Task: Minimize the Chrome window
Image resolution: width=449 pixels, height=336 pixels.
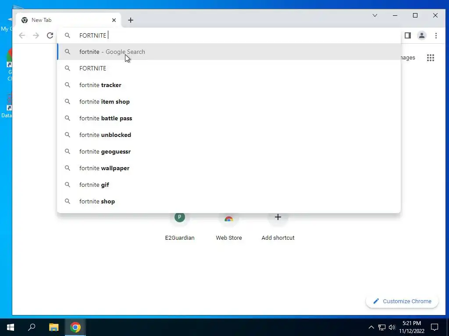Action: (x=395, y=15)
